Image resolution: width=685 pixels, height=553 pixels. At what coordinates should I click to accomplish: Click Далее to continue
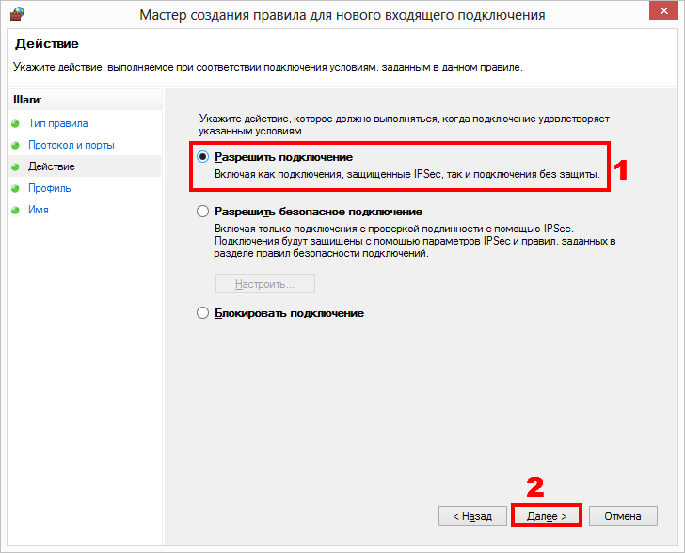click(547, 516)
